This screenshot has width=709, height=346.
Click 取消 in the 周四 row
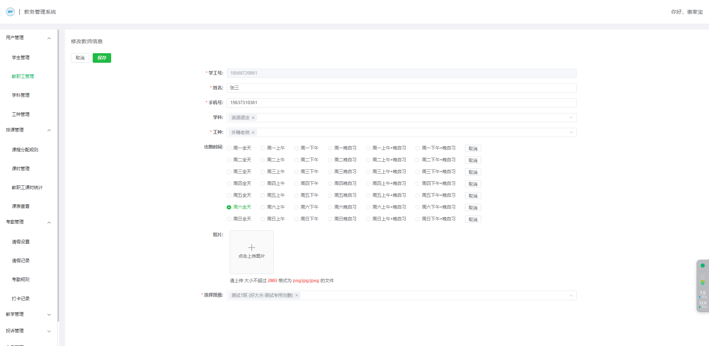click(x=473, y=184)
